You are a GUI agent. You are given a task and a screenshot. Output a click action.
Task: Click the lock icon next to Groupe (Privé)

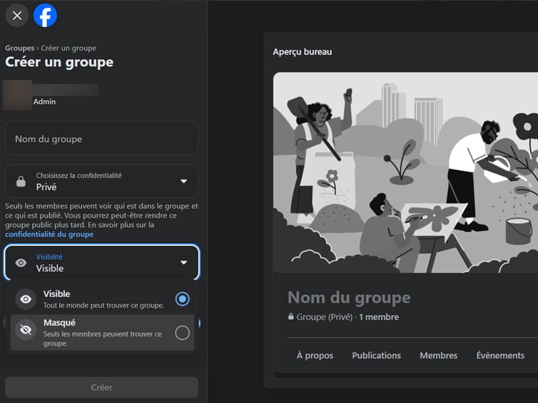[x=291, y=316]
